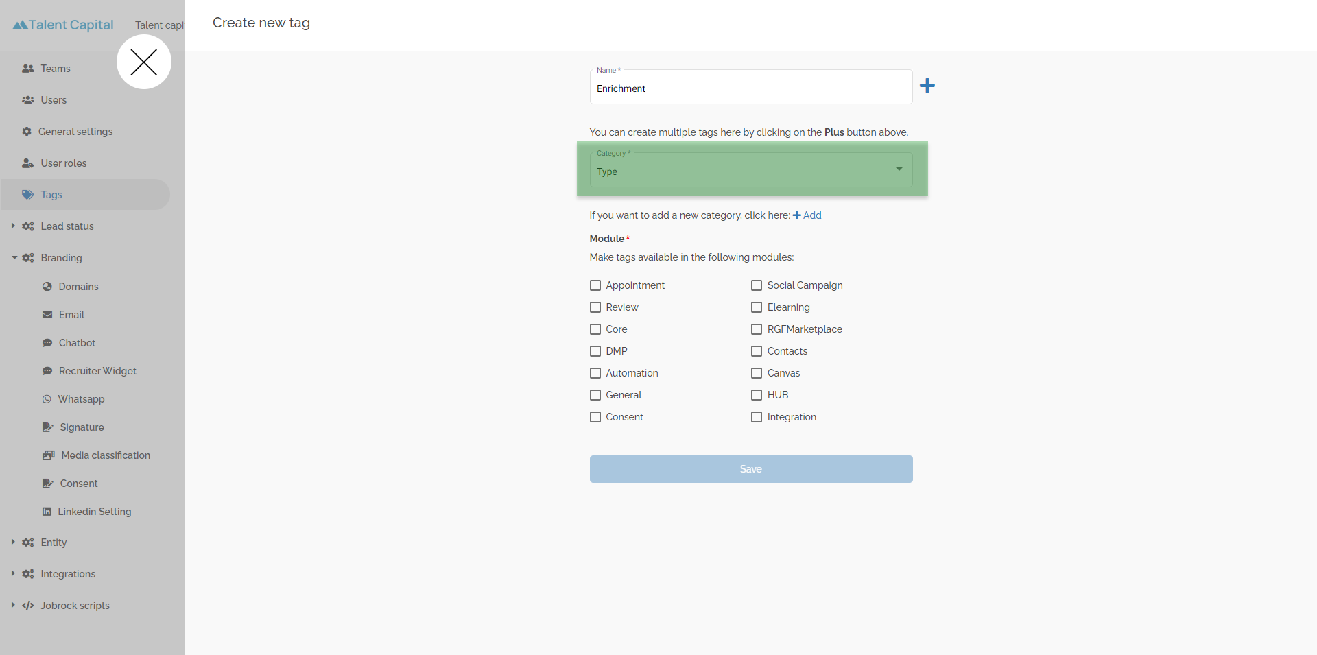Viewport: 1317px width, 655px height.
Task: Click the Signature pen icon
Action: [x=48, y=427]
